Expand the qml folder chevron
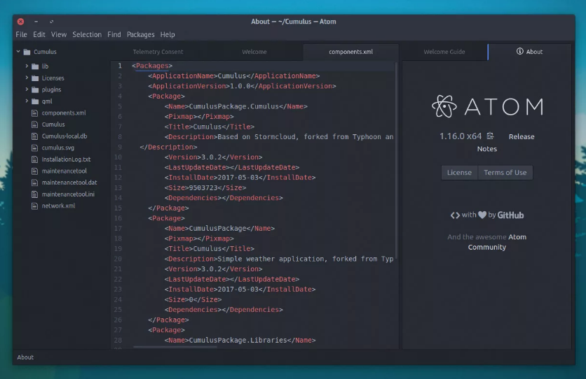The image size is (586, 379). click(x=27, y=101)
